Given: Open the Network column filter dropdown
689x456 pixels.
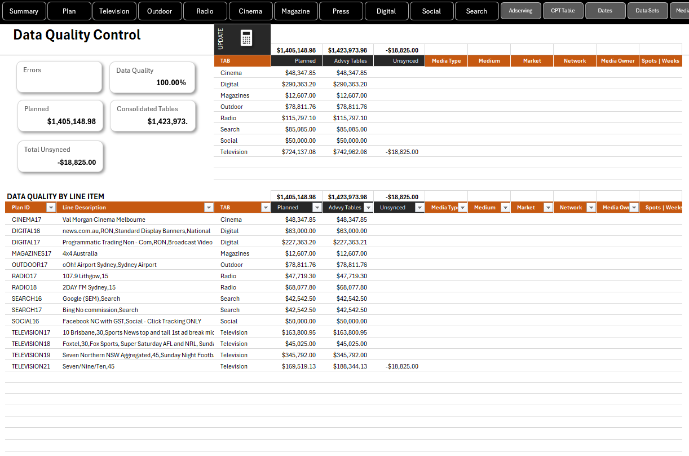Looking at the screenshot, I should pos(591,208).
